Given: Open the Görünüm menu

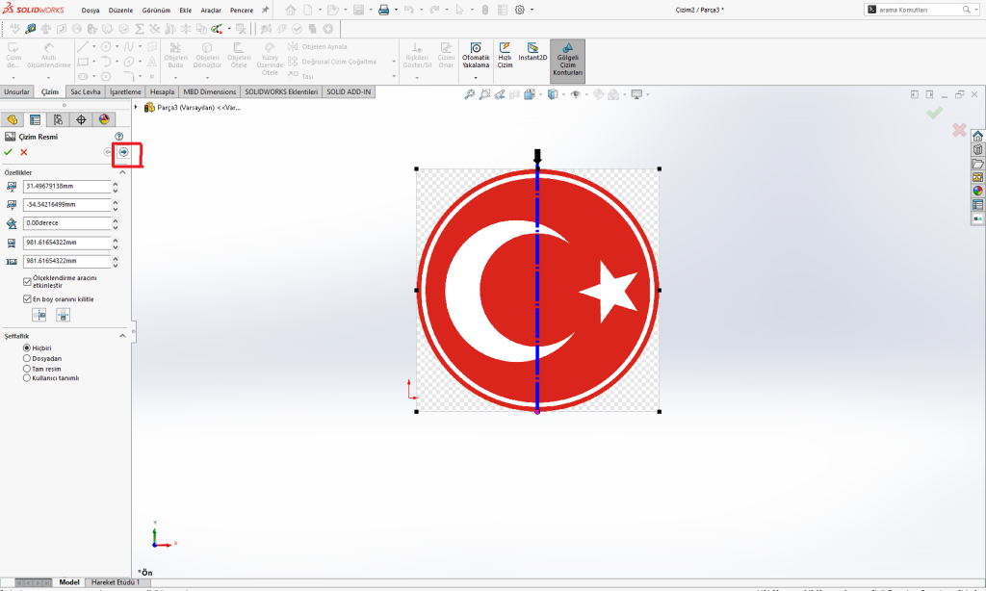Looking at the screenshot, I should (155, 10).
